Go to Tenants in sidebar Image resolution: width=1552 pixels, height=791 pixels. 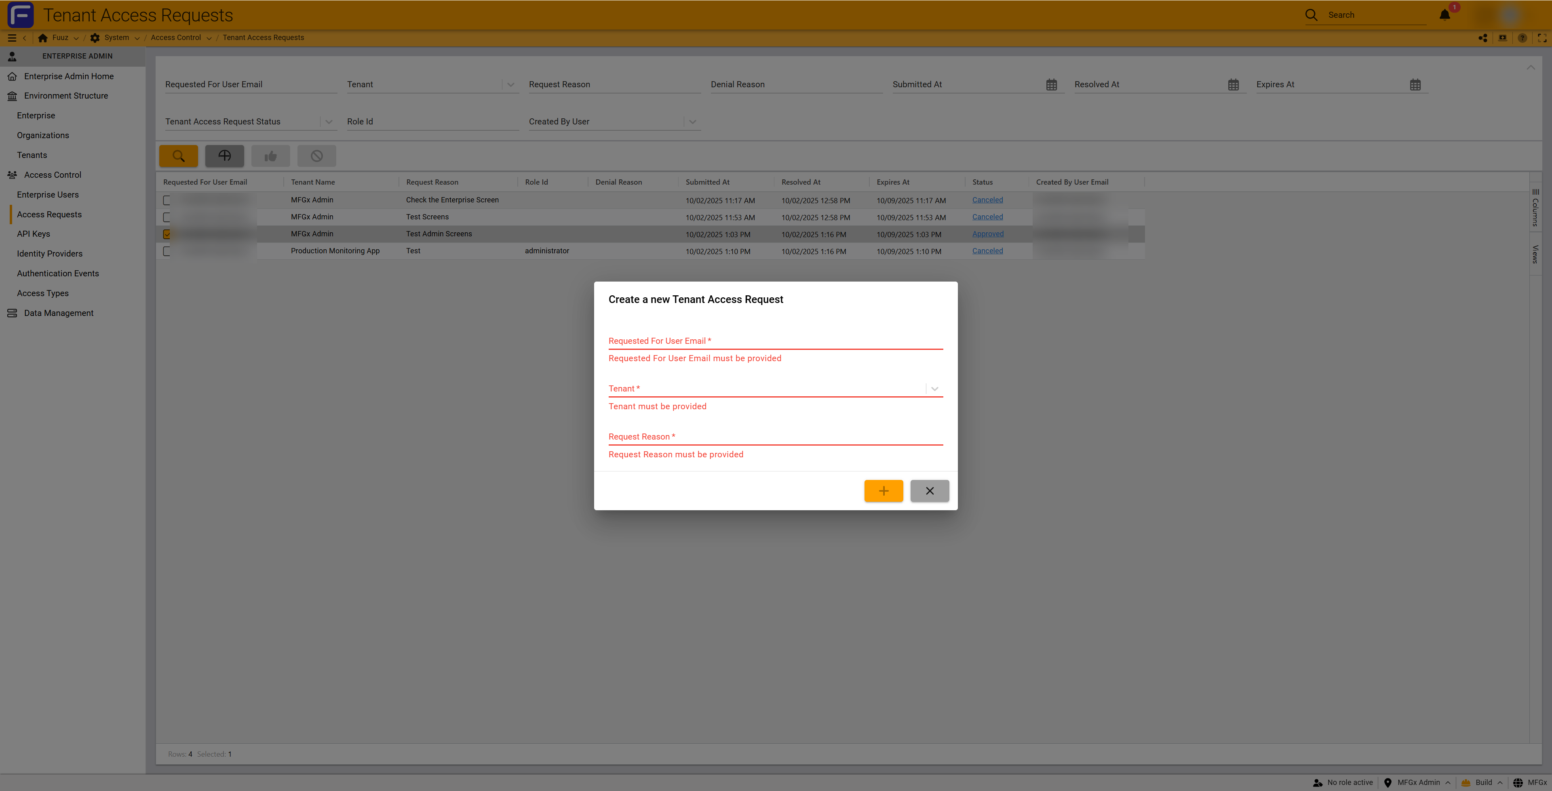32,156
